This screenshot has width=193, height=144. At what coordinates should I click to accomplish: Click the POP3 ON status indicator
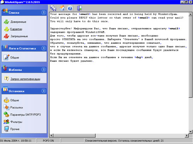tap(48, 141)
